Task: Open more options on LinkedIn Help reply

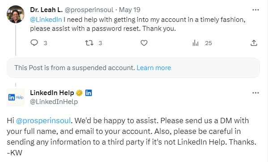Action: [x=255, y=93]
